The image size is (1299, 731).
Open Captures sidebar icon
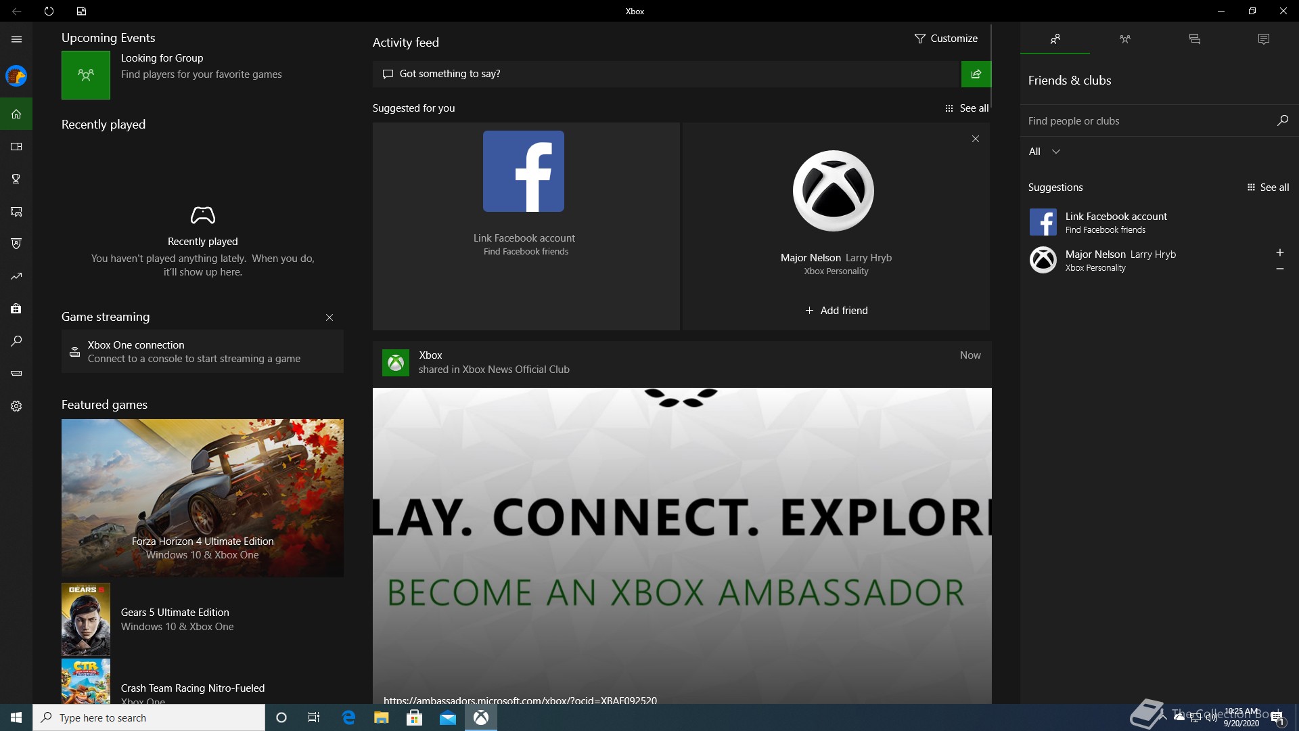[x=16, y=211]
